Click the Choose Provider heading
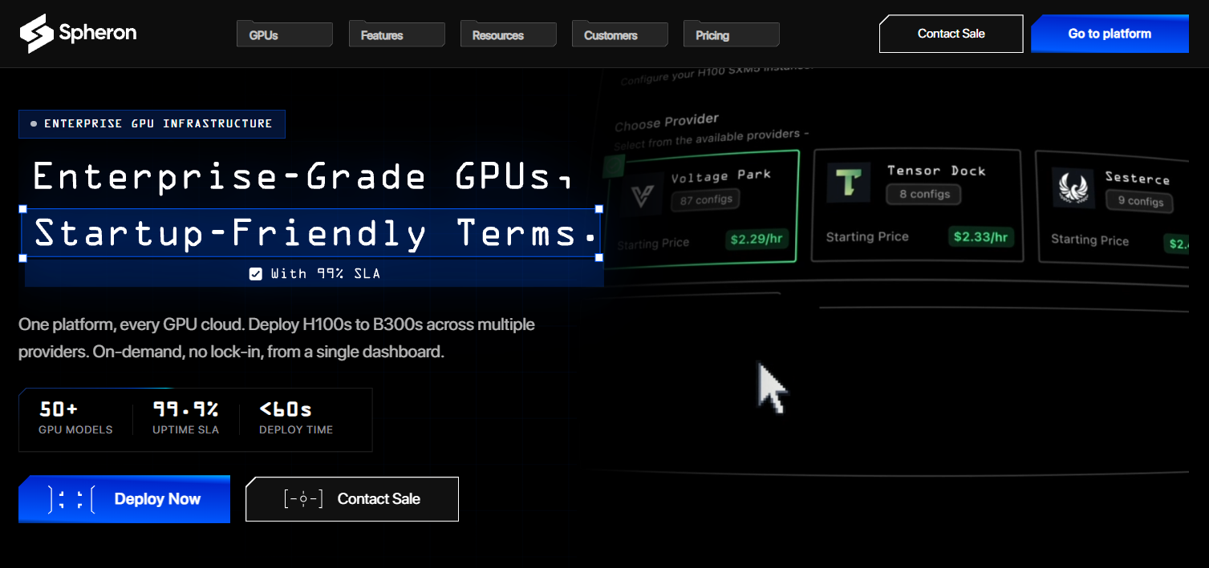The height and width of the screenshot is (568, 1209). 667,123
